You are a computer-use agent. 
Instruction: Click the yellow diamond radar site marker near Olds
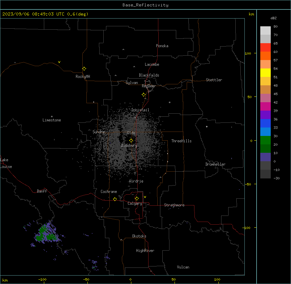click(x=131, y=141)
